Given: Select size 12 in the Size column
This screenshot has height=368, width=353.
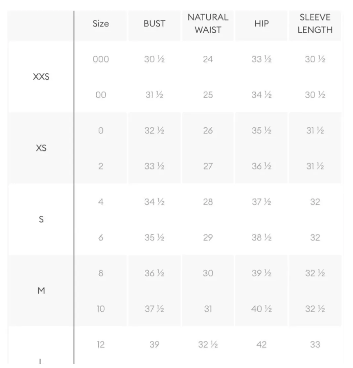Looking at the screenshot, I should [x=101, y=344].
